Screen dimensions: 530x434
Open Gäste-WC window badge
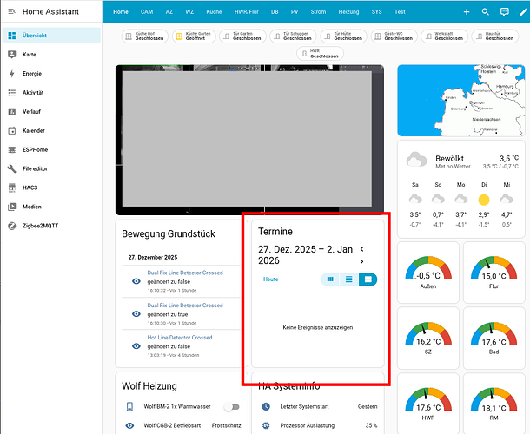[394, 36]
